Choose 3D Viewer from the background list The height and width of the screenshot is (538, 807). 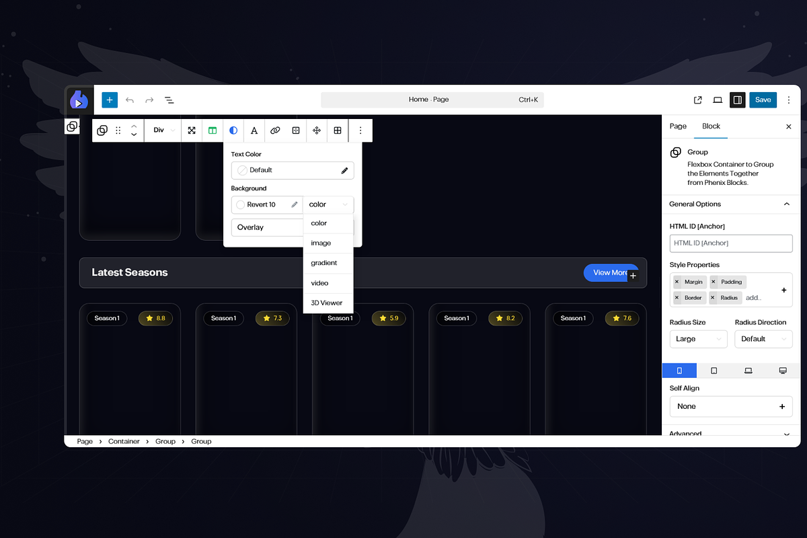(328, 303)
